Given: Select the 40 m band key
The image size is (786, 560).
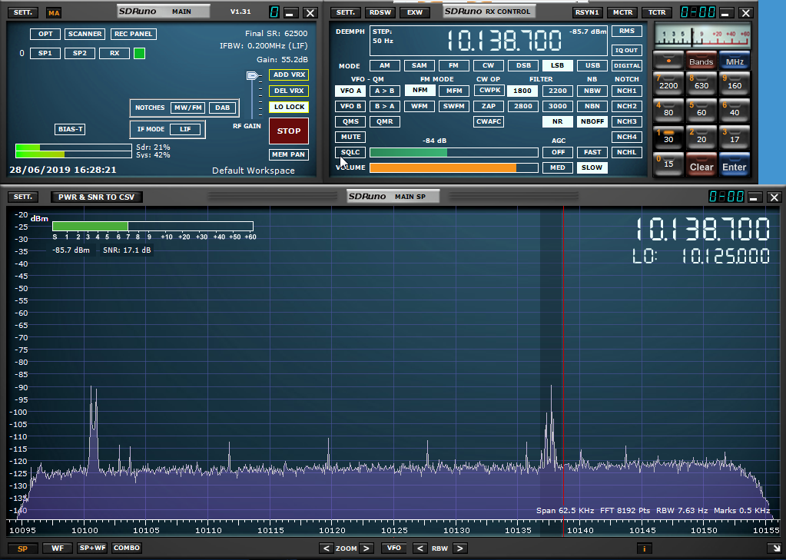Looking at the screenshot, I should point(735,109).
